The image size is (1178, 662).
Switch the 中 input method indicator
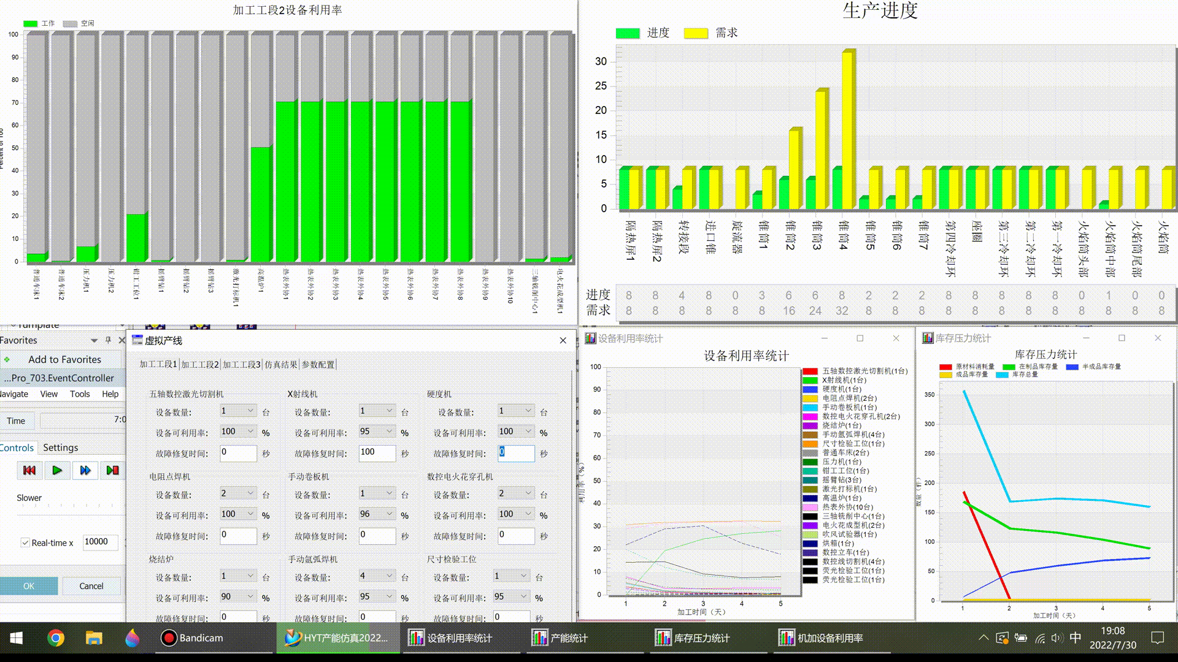[1076, 638]
